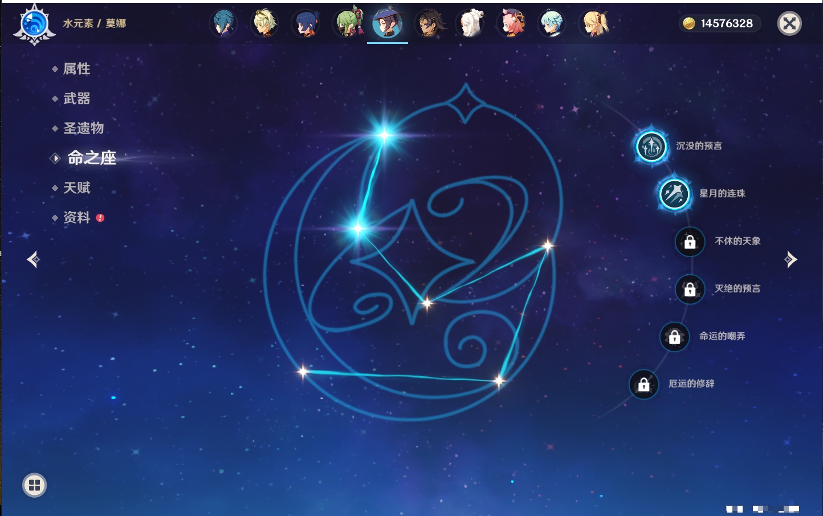Click the locked 灭绝的预言 constellation node
The image size is (823, 516).
tap(690, 289)
